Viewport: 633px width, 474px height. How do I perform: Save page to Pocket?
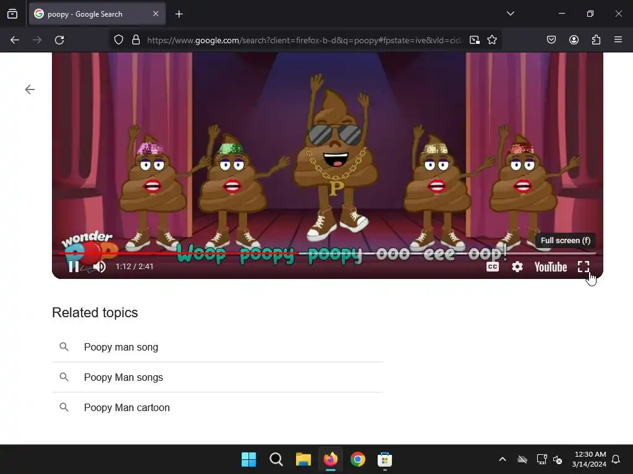551,40
